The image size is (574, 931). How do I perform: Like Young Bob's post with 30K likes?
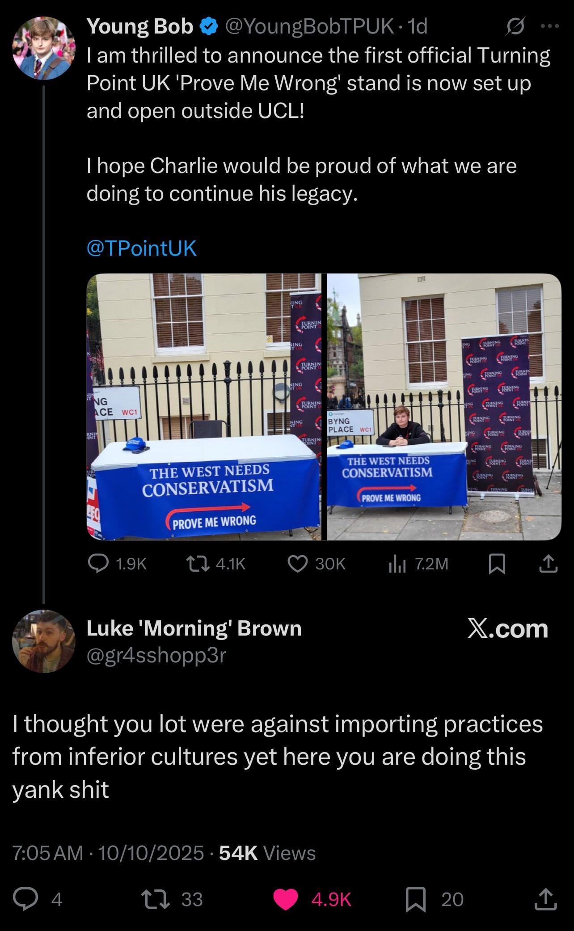click(317, 564)
